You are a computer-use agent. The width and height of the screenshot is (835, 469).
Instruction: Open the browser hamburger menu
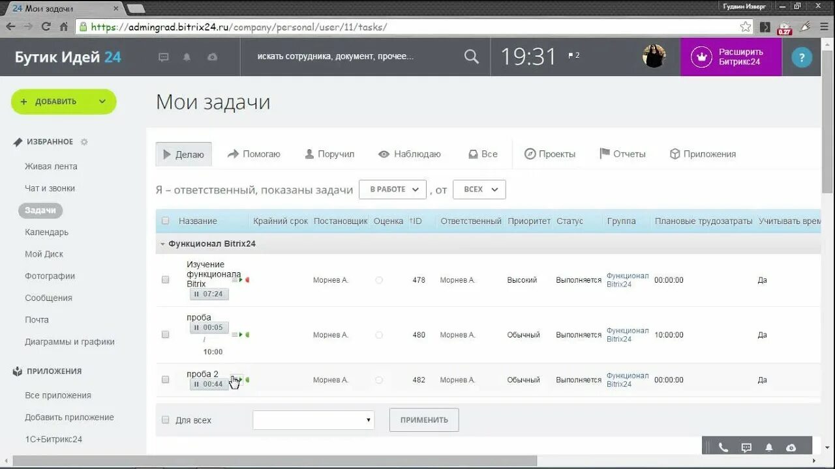[824, 27]
